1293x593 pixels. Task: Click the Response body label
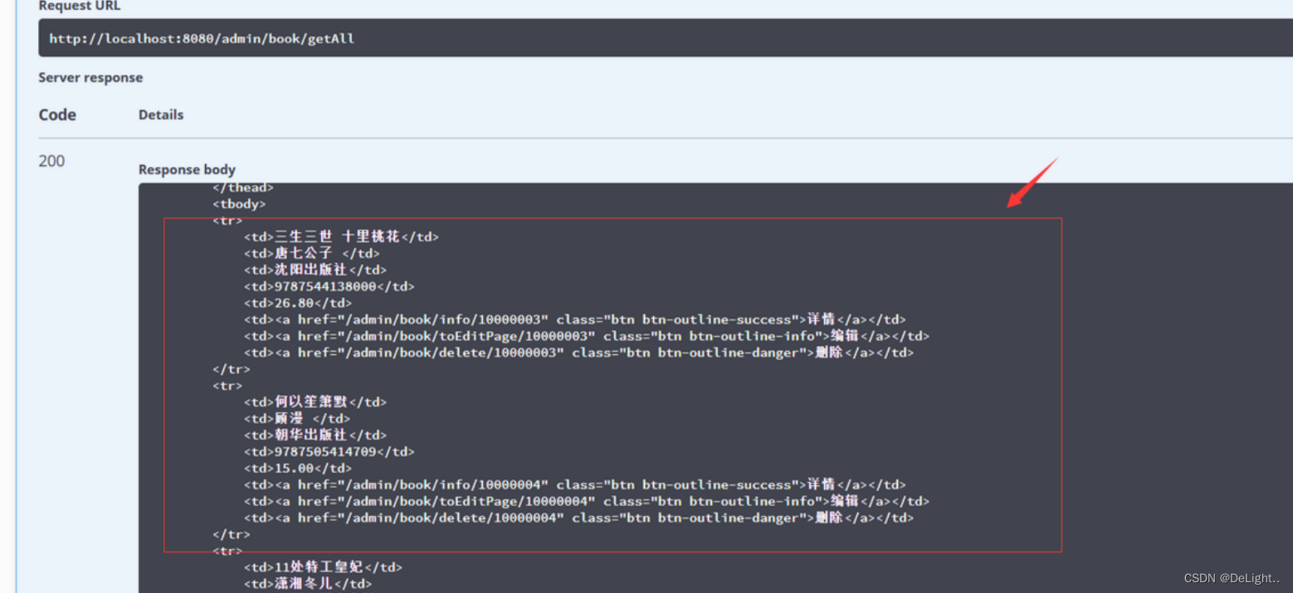click(187, 169)
